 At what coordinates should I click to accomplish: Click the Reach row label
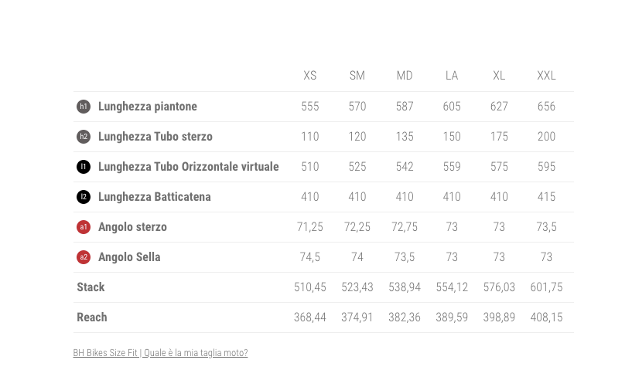coord(92,317)
